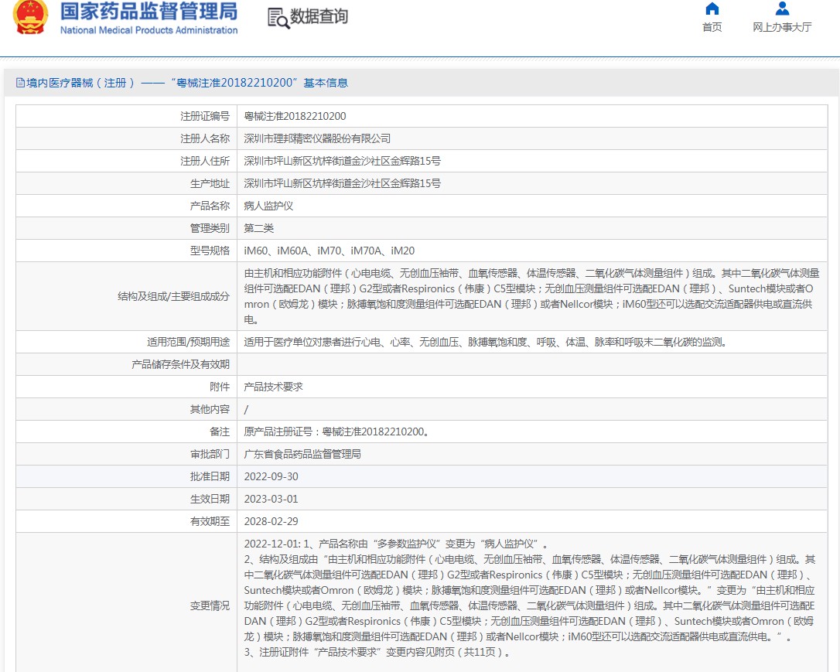The image size is (840, 672).
Task: Click the 网上办事大厅 user icon
Action: click(782, 9)
